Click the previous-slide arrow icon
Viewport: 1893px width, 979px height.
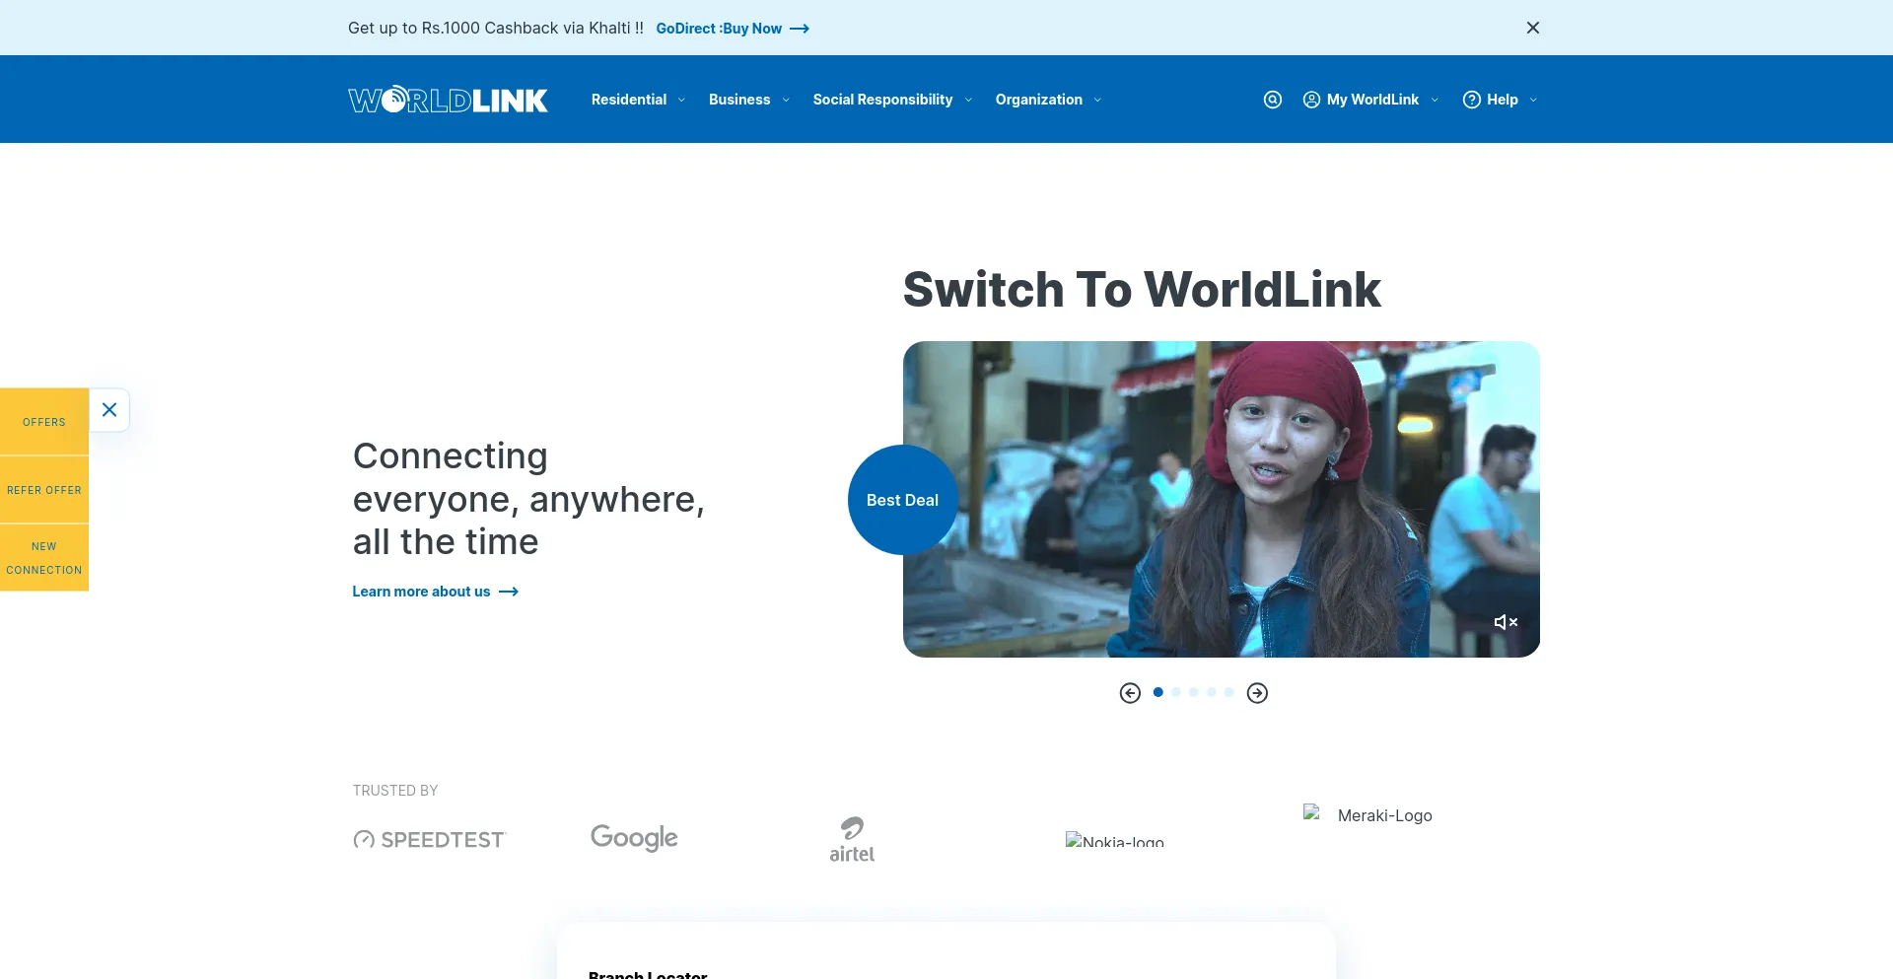click(1131, 692)
